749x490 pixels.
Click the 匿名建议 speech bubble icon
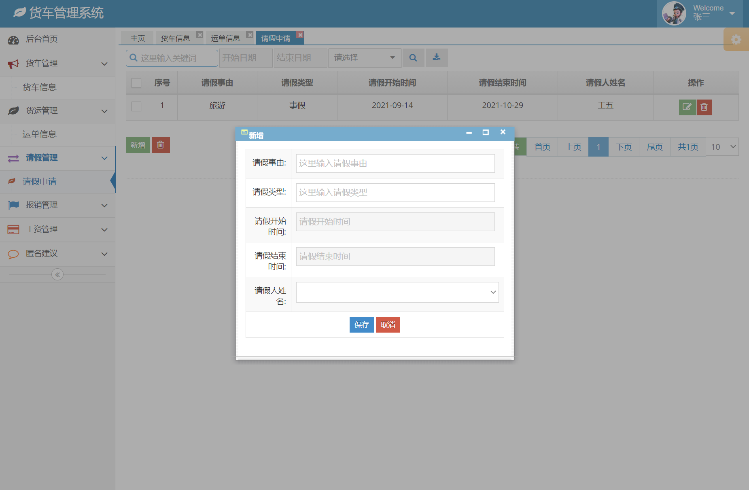point(13,254)
